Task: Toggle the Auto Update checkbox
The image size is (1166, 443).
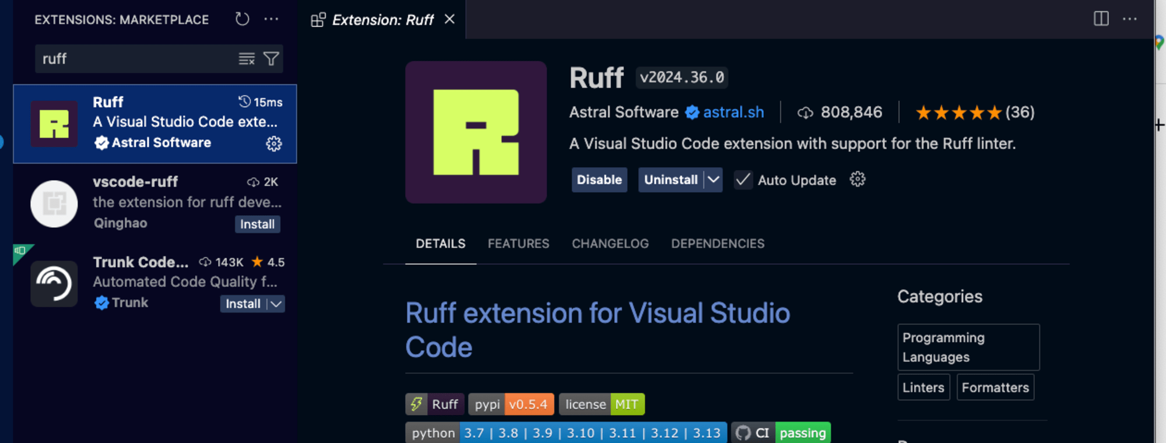Action: 743,180
